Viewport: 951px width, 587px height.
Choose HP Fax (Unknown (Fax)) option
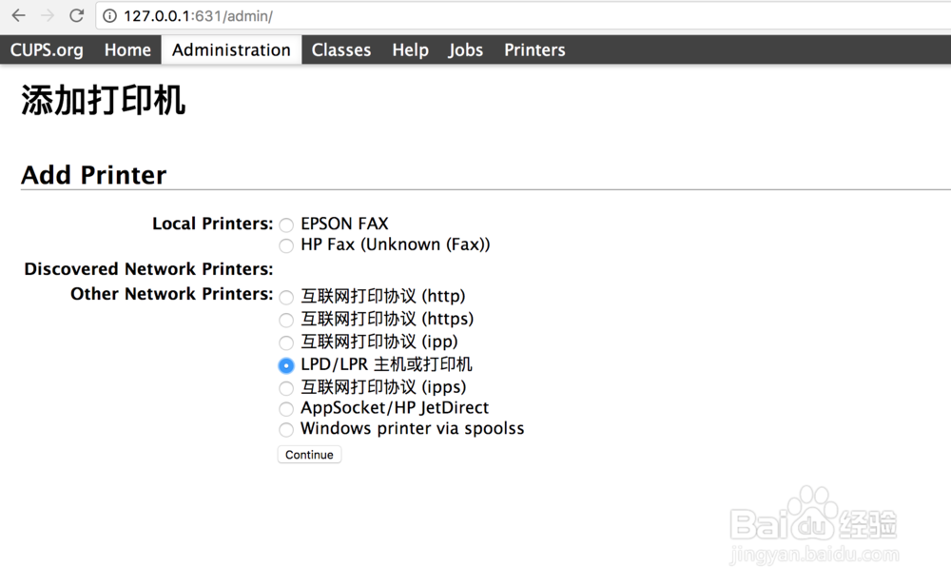tap(286, 246)
